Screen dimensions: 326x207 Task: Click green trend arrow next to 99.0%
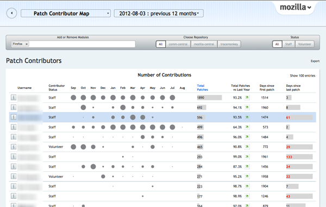[x=247, y=157]
